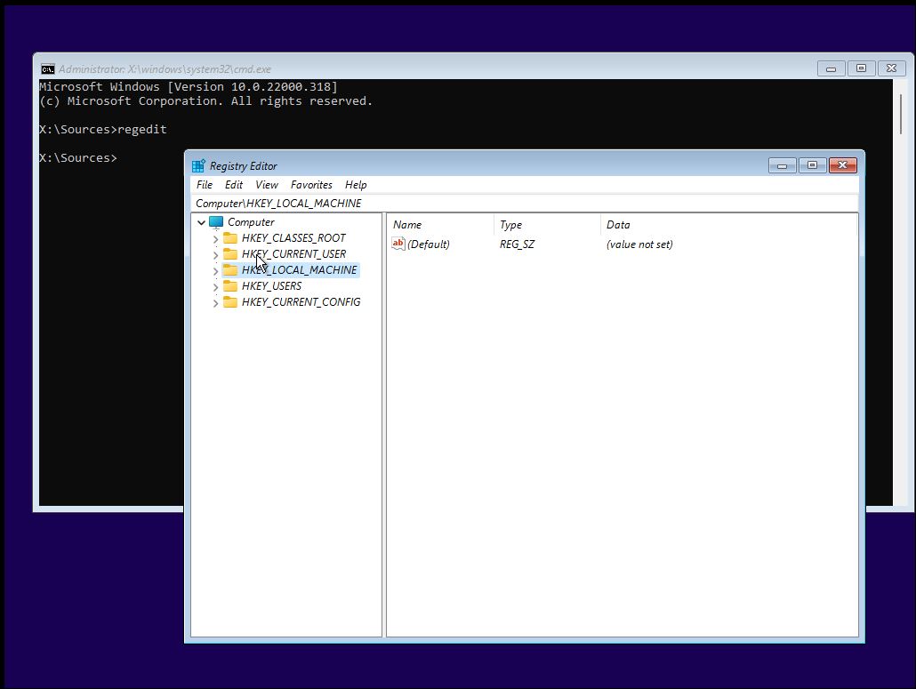Minimize the Registry Editor window

tap(783, 166)
